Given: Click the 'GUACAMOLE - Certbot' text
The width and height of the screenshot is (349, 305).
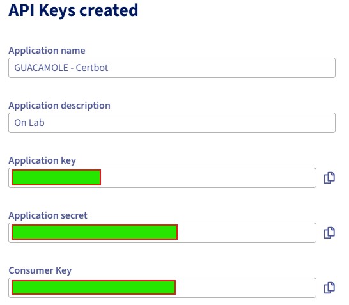Looking at the screenshot, I should pos(61,68).
